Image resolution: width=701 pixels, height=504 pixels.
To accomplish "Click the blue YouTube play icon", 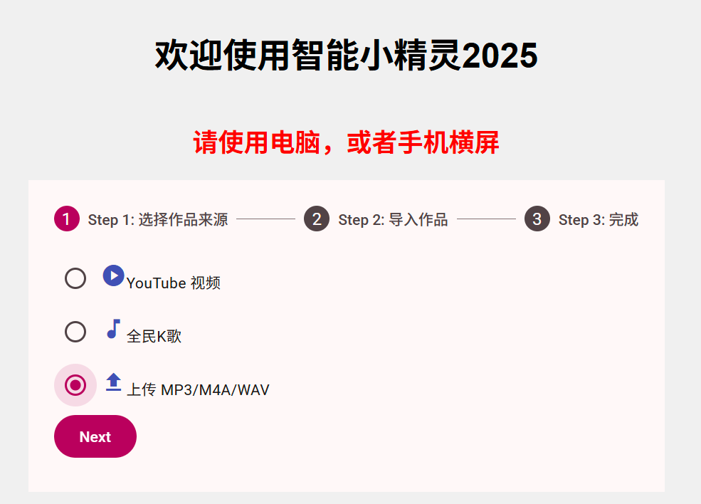I will [113, 275].
